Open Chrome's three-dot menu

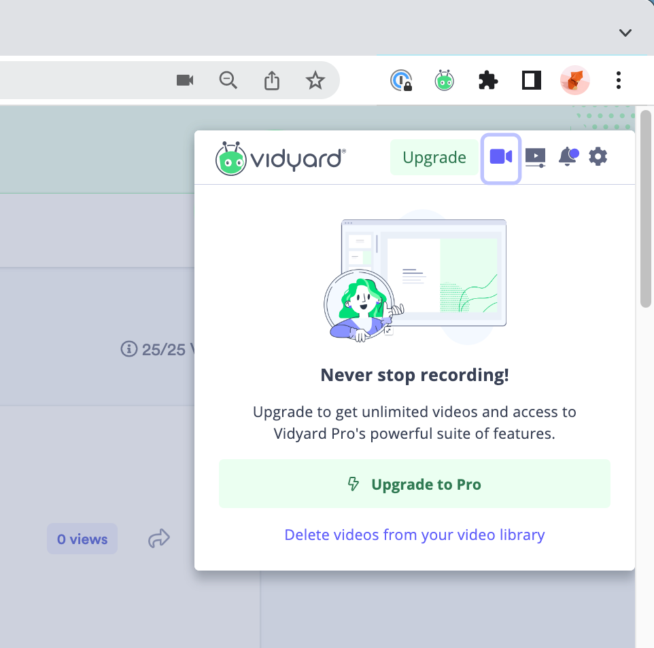[x=619, y=80]
